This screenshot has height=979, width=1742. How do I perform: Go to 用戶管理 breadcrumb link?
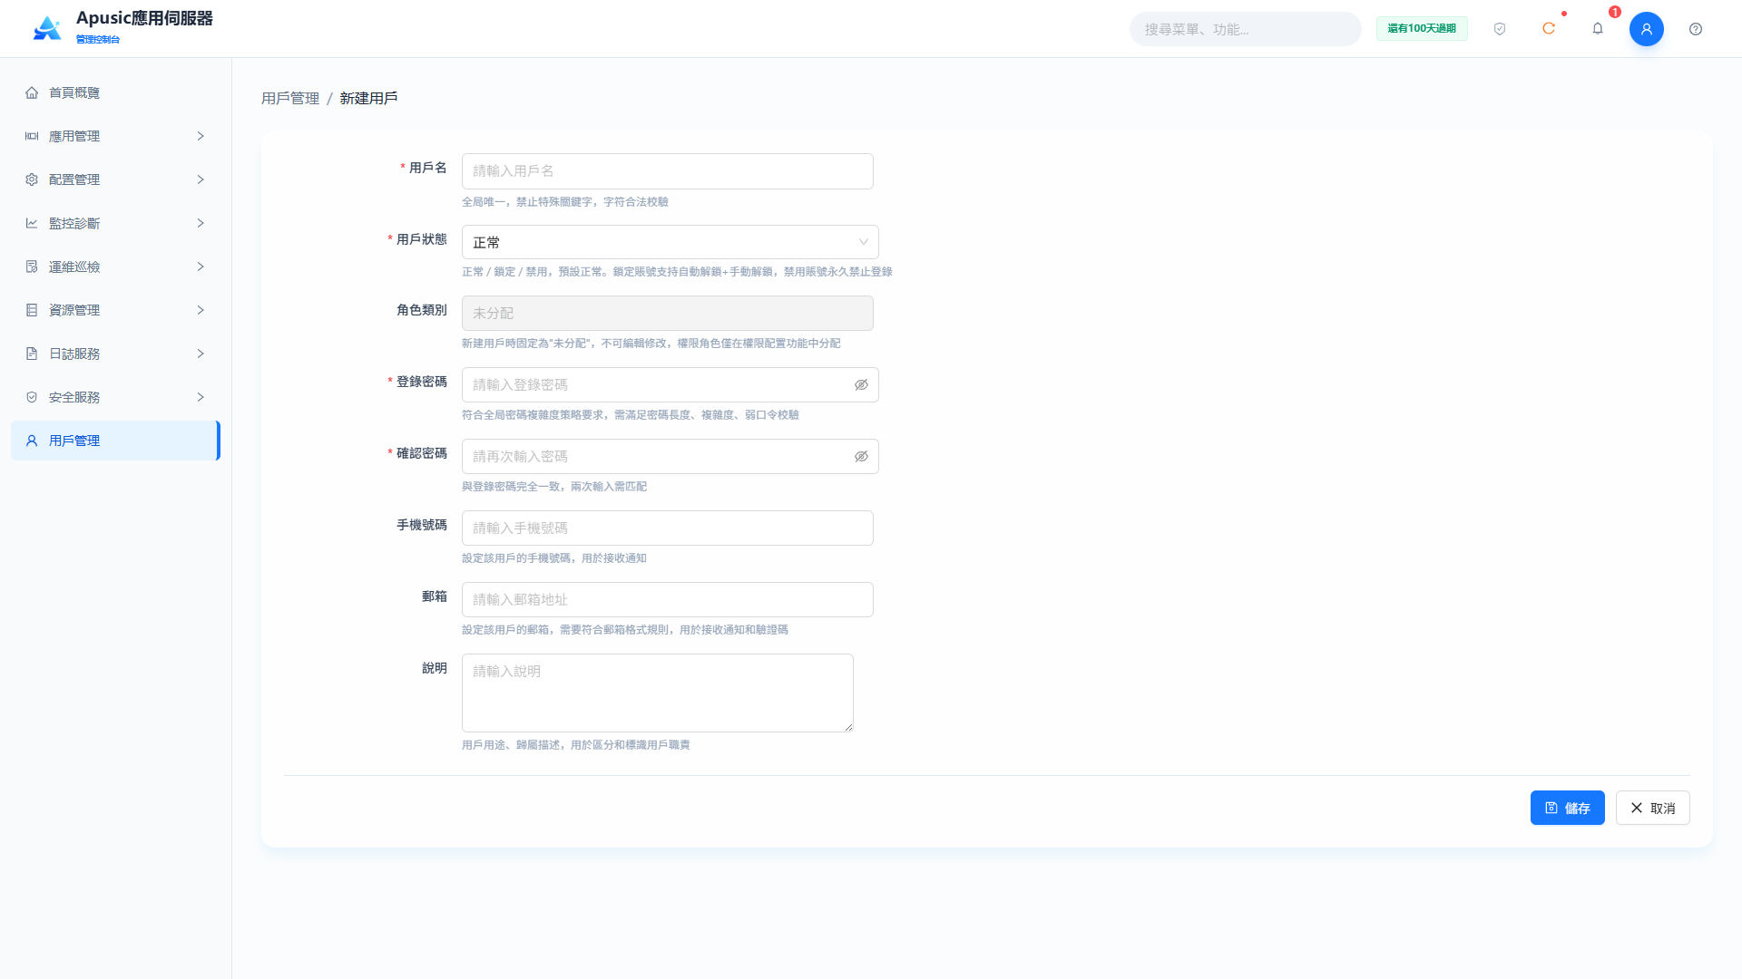pyautogui.click(x=290, y=98)
